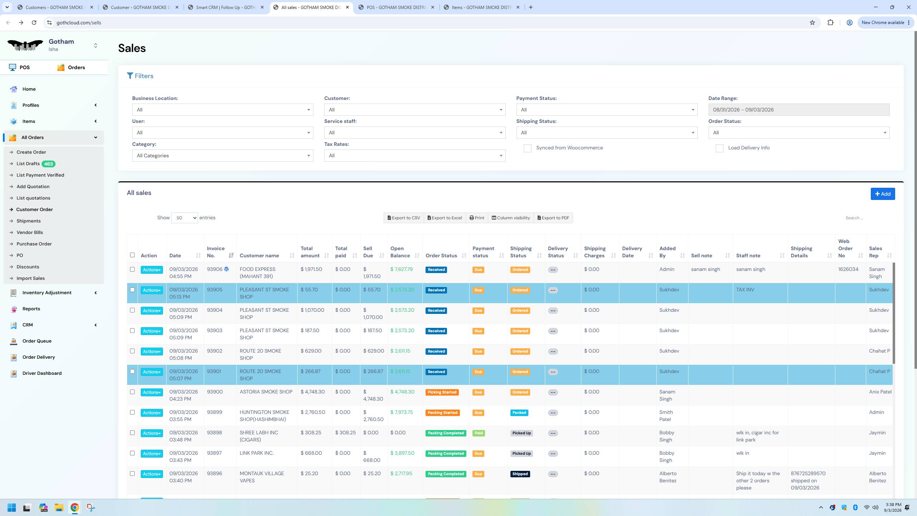Open File Explorer from the taskbar

[x=59, y=507]
